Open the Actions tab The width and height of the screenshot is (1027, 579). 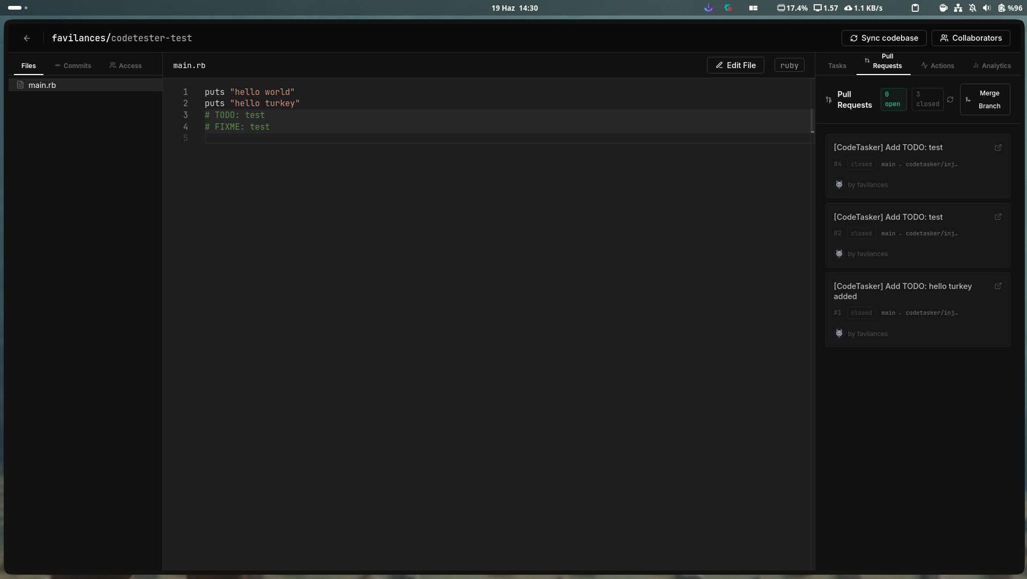click(x=937, y=65)
